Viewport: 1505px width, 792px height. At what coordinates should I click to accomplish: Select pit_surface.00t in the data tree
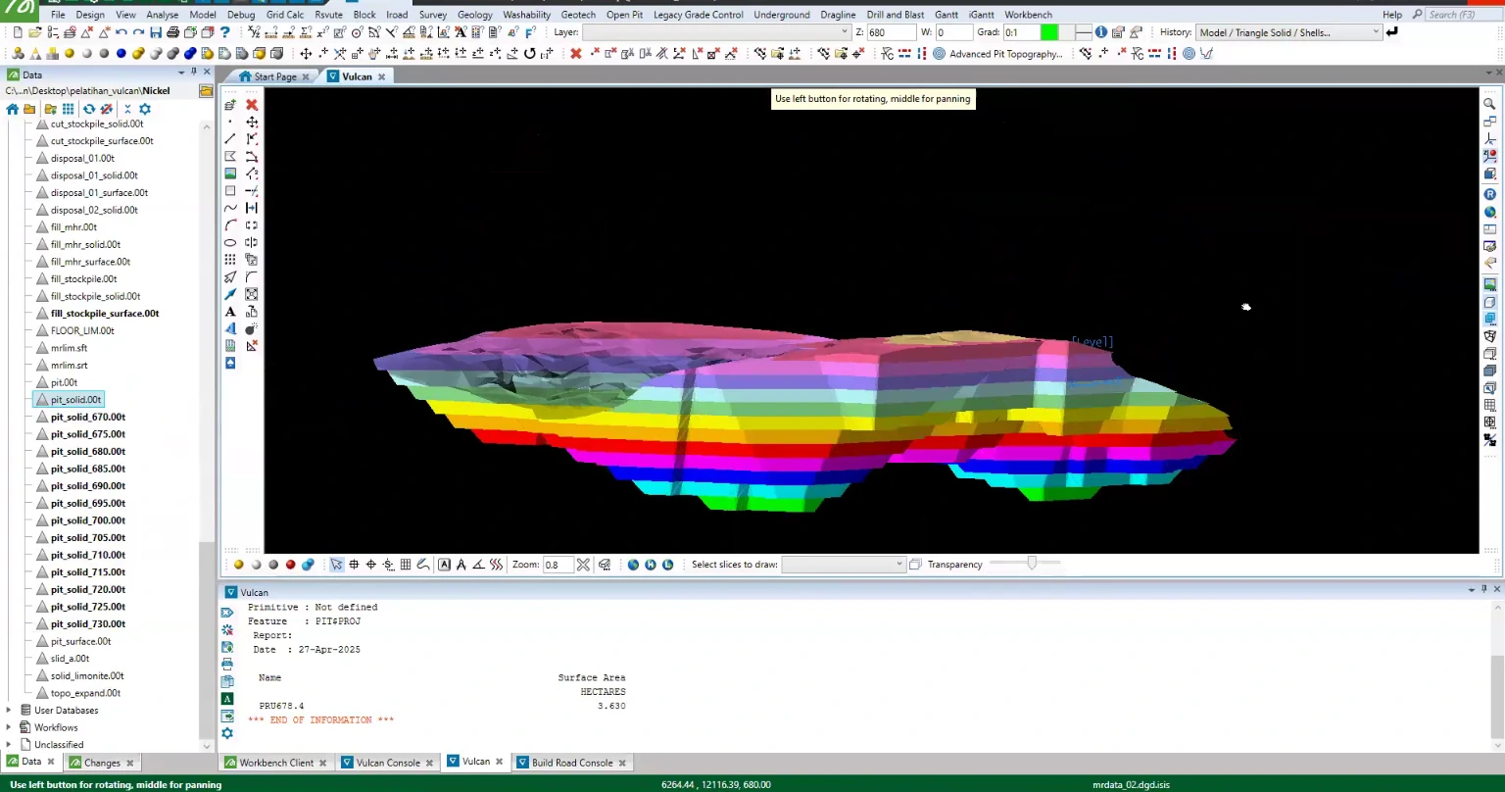pyautogui.click(x=80, y=641)
